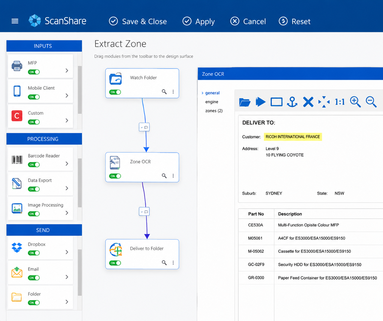
Task: Toggle the Deliver to Folder node ON switch
Action: (x=115, y=263)
